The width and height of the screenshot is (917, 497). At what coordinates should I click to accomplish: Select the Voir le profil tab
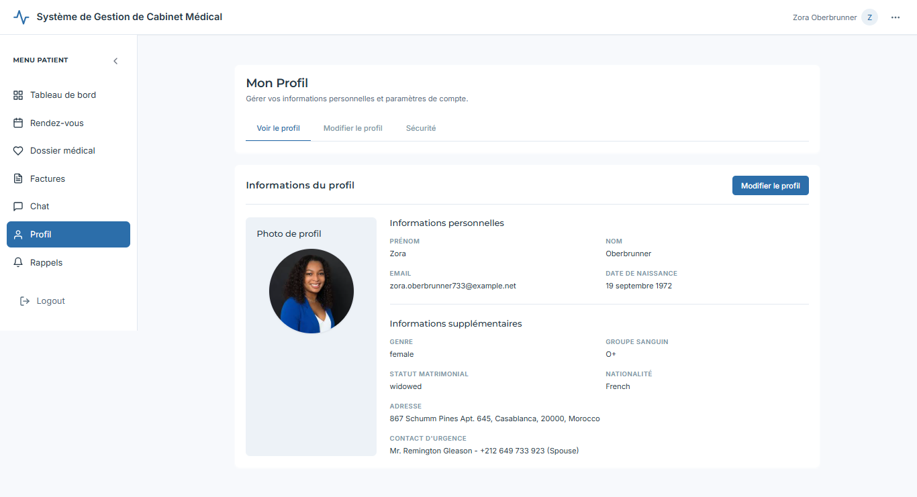(278, 128)
